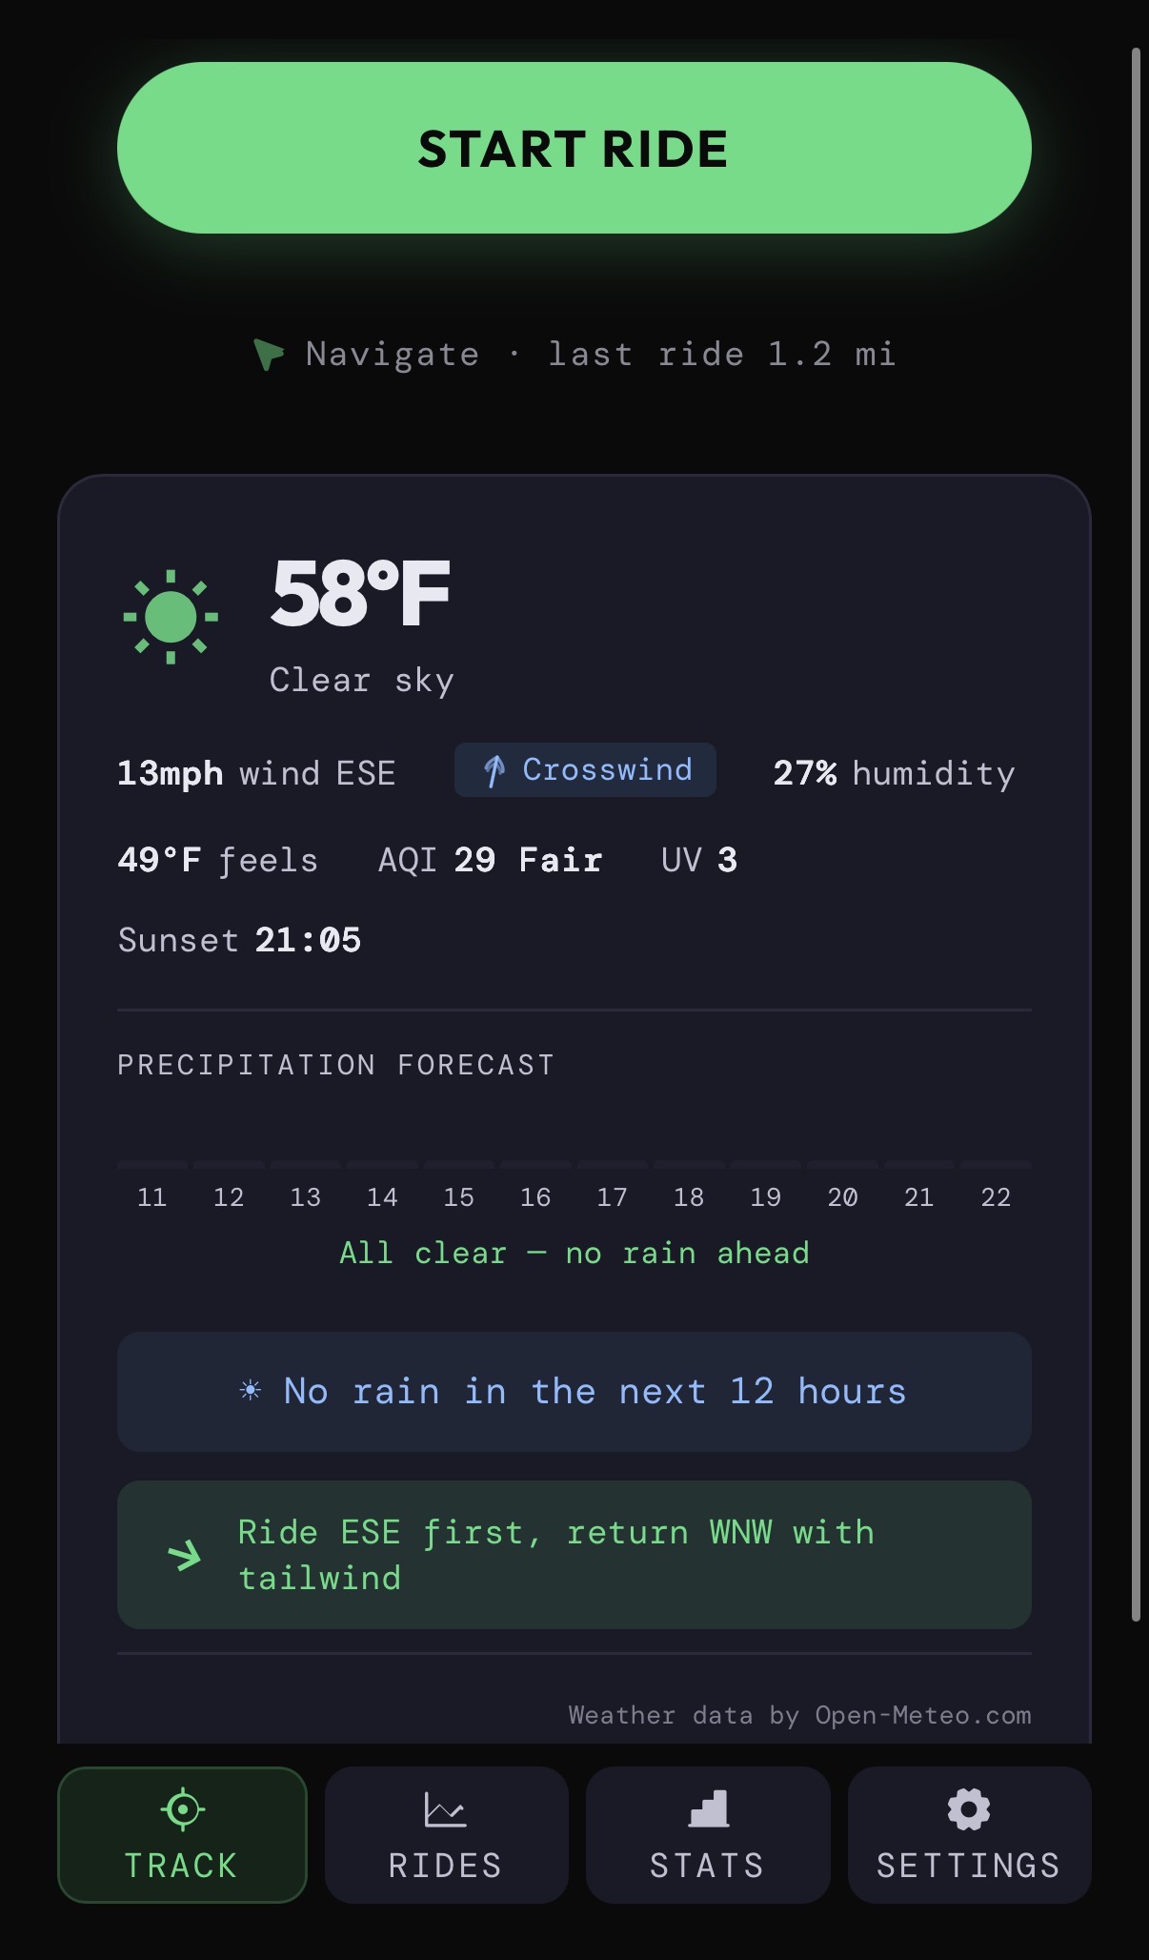
Task: Click the crosswind arrow icon in the badge
Action: click(494, 769)
